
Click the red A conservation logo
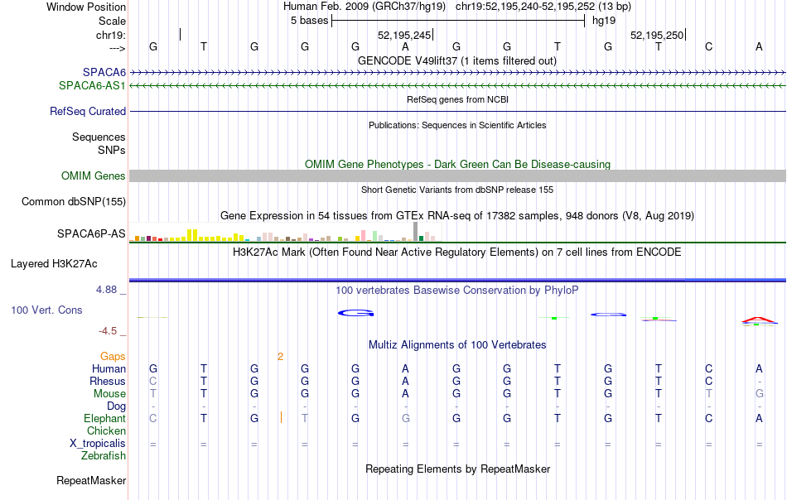(759, 320)
